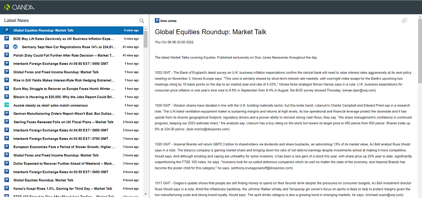Screen dimensions: 422x198
Task: Click the megaphone icon on Germany car registrations row
Action: point(16,47)
